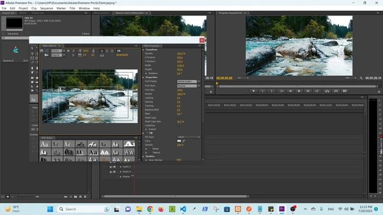Screen dimensions: 383x215
Task: Open the Window menu
Action: coord(84,8)
